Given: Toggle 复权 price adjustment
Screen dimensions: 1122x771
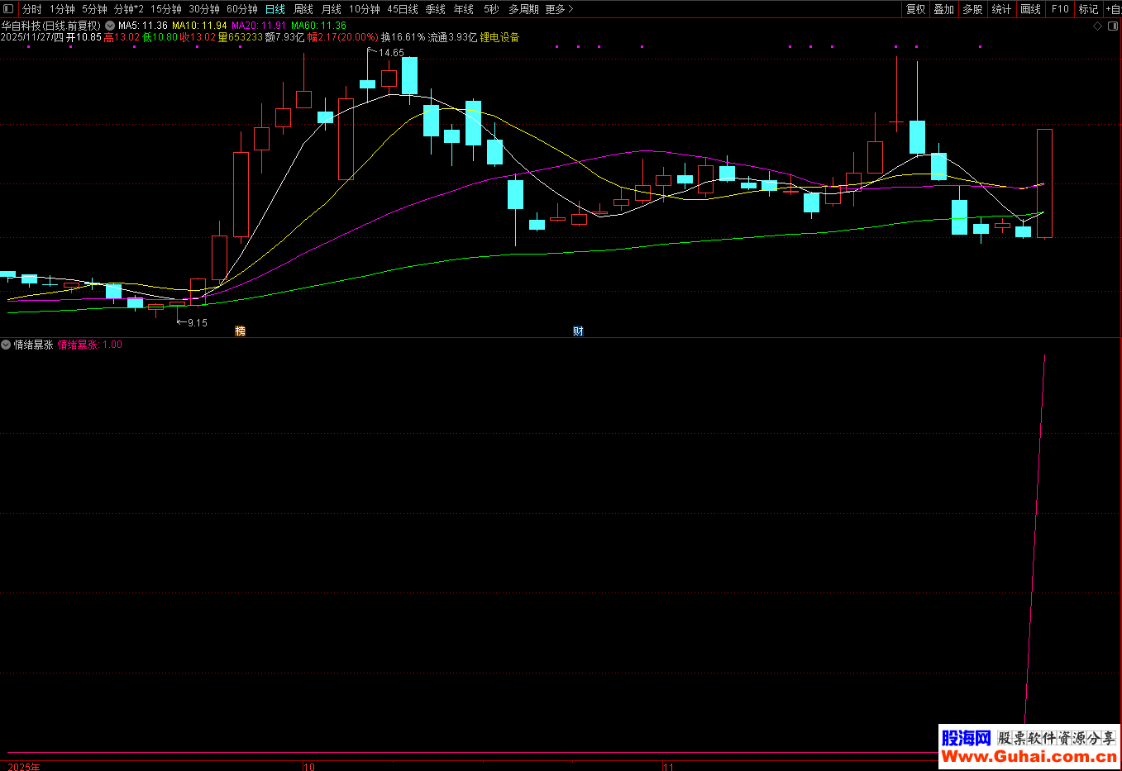Looking at the screenshot, I should pos(915,9).
